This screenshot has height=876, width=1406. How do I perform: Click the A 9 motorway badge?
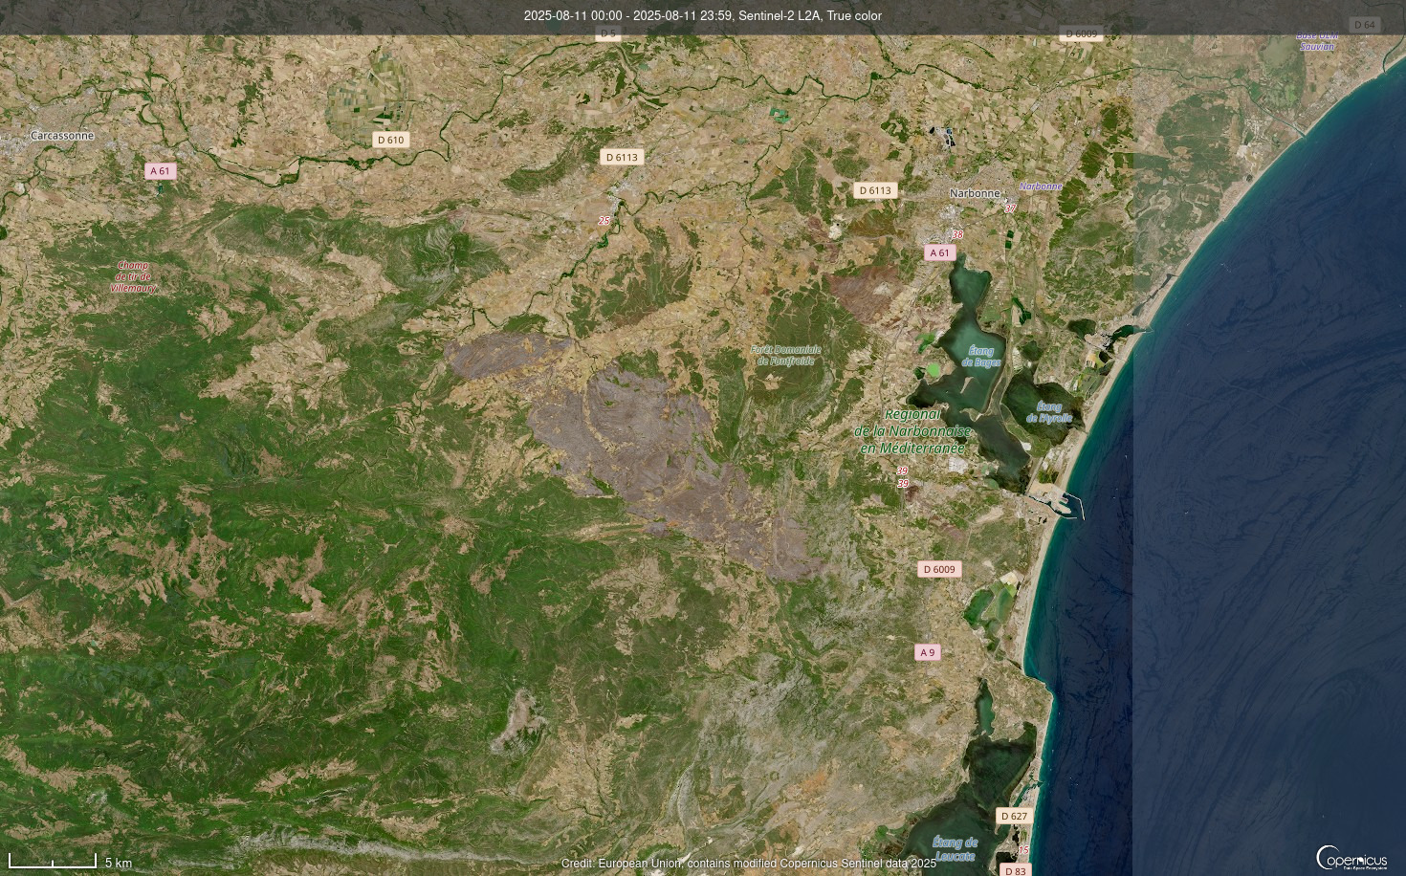pos(927,652)
